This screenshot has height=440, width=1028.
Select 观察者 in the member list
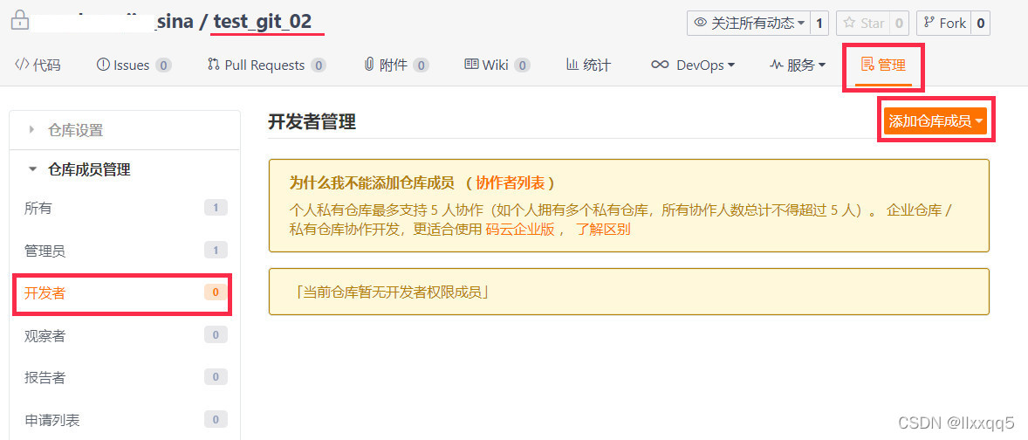125,336
